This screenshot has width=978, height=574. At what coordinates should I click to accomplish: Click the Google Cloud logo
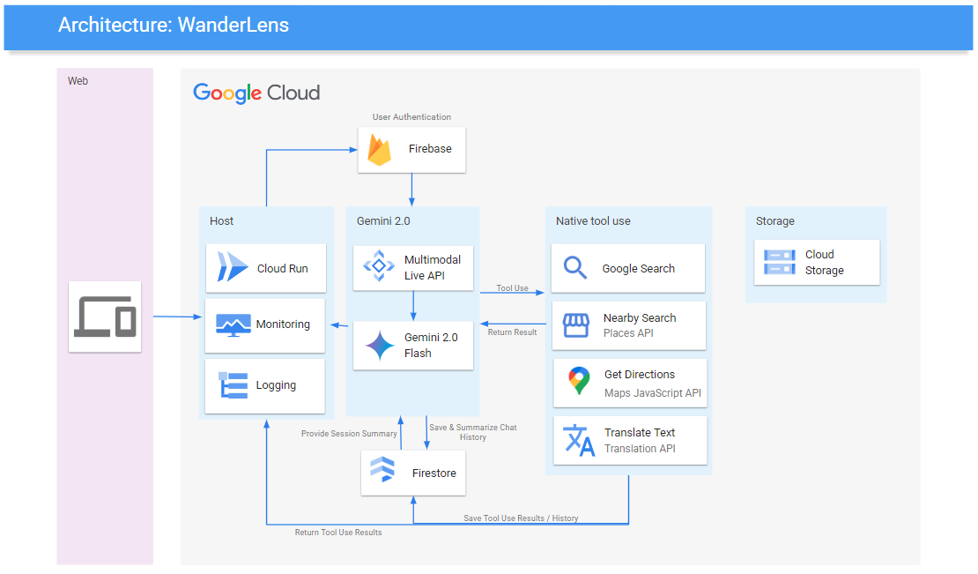[256, 93]
